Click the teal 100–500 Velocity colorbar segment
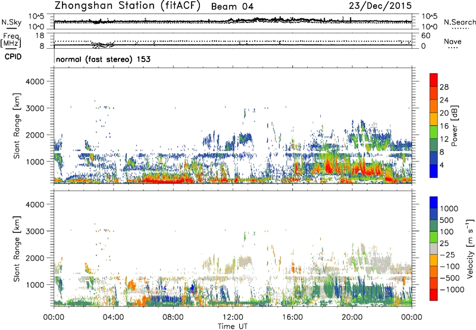 434,226
